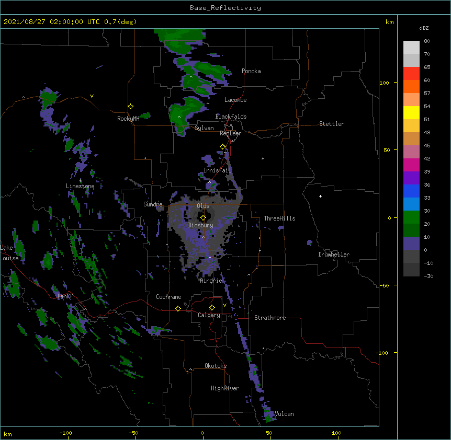This screenshot has height=440, width=451.
Task: Select the Olds label
Action: tap(203, 206)
